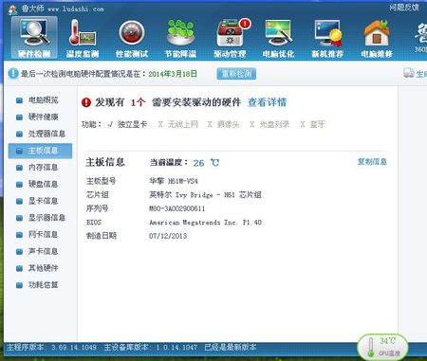Open 新机推荐 new PC recommendation icon

[x=327, y=38]
